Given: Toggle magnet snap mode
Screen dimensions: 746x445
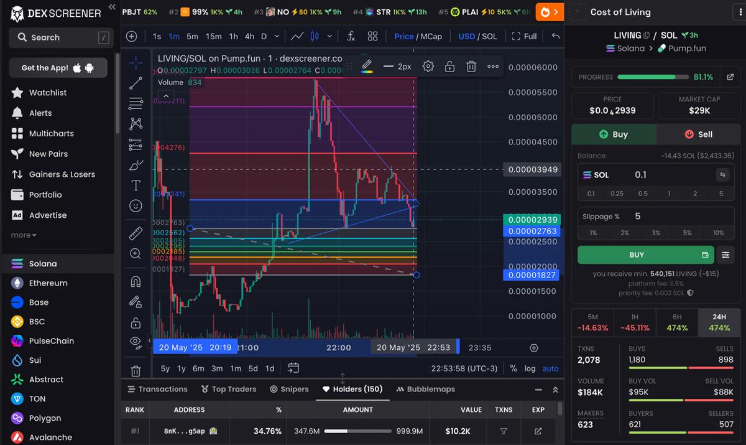Looking at the screenshot, I should coord(136,281).
